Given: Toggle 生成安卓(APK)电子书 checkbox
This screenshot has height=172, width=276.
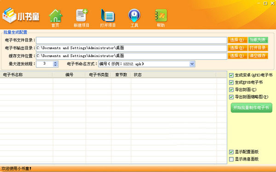Looking at the screenshot, I should pyautogui.click(x=231, y=75).
